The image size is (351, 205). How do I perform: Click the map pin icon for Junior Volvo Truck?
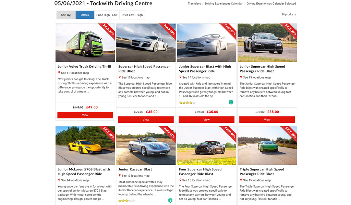pos(59,72)
